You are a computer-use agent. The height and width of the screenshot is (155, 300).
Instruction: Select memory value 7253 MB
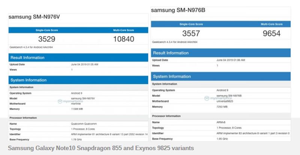[x=222, y=107]
